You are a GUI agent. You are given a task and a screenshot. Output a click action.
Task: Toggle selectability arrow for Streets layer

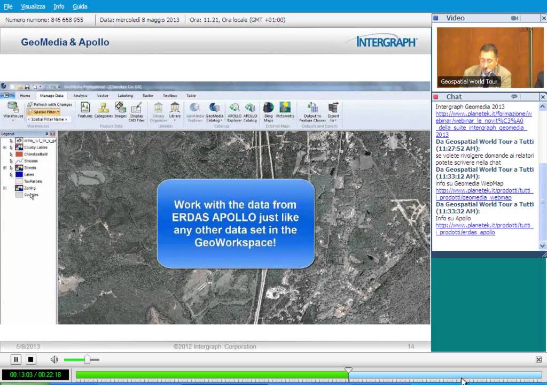[x=11, y=168]
